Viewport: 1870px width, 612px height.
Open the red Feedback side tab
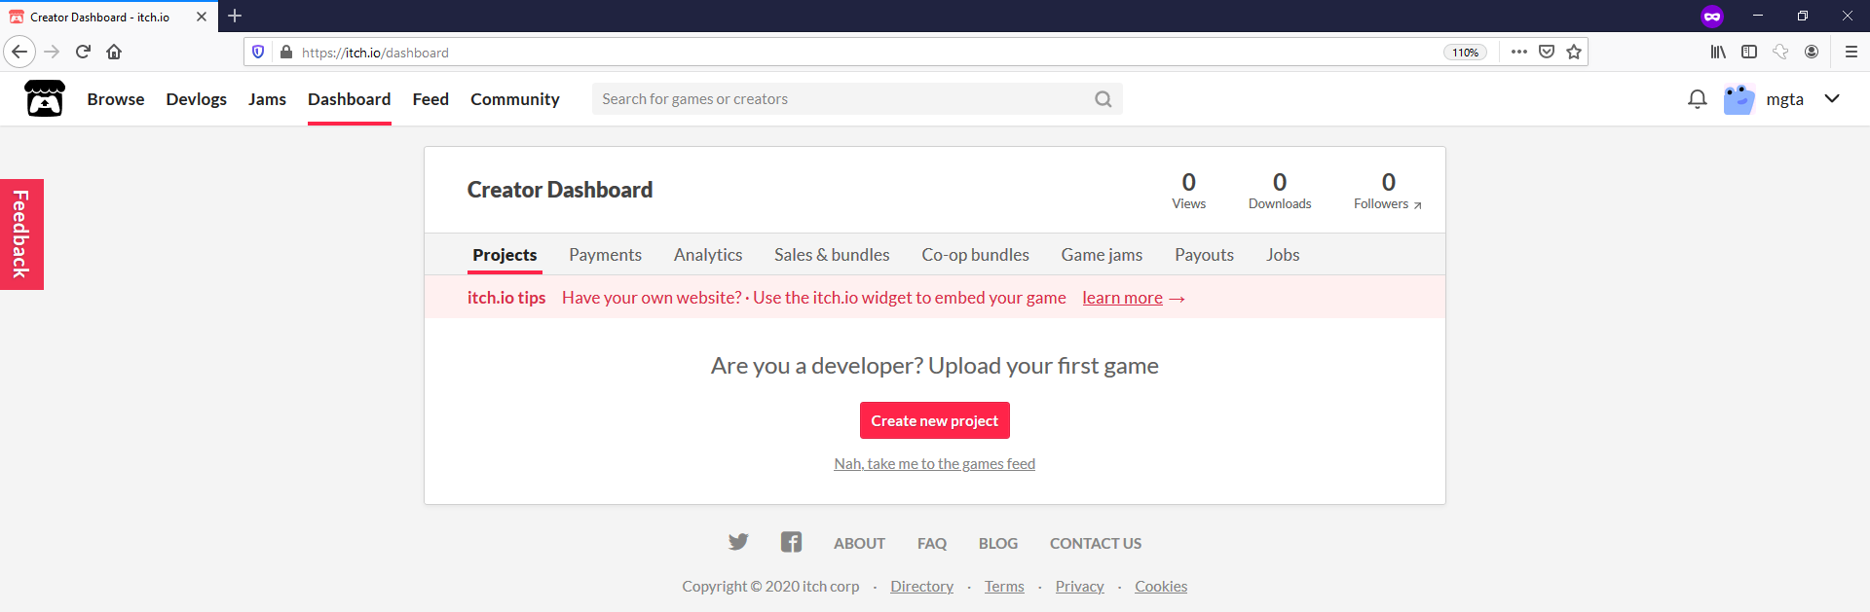[x=21, y=234]
